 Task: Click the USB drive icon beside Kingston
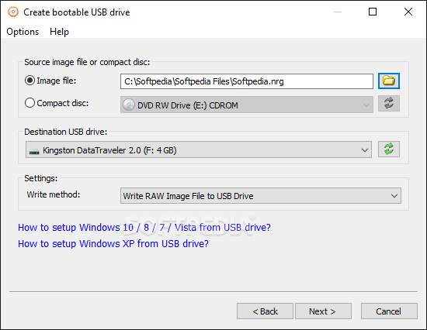(x=34, y=152)
